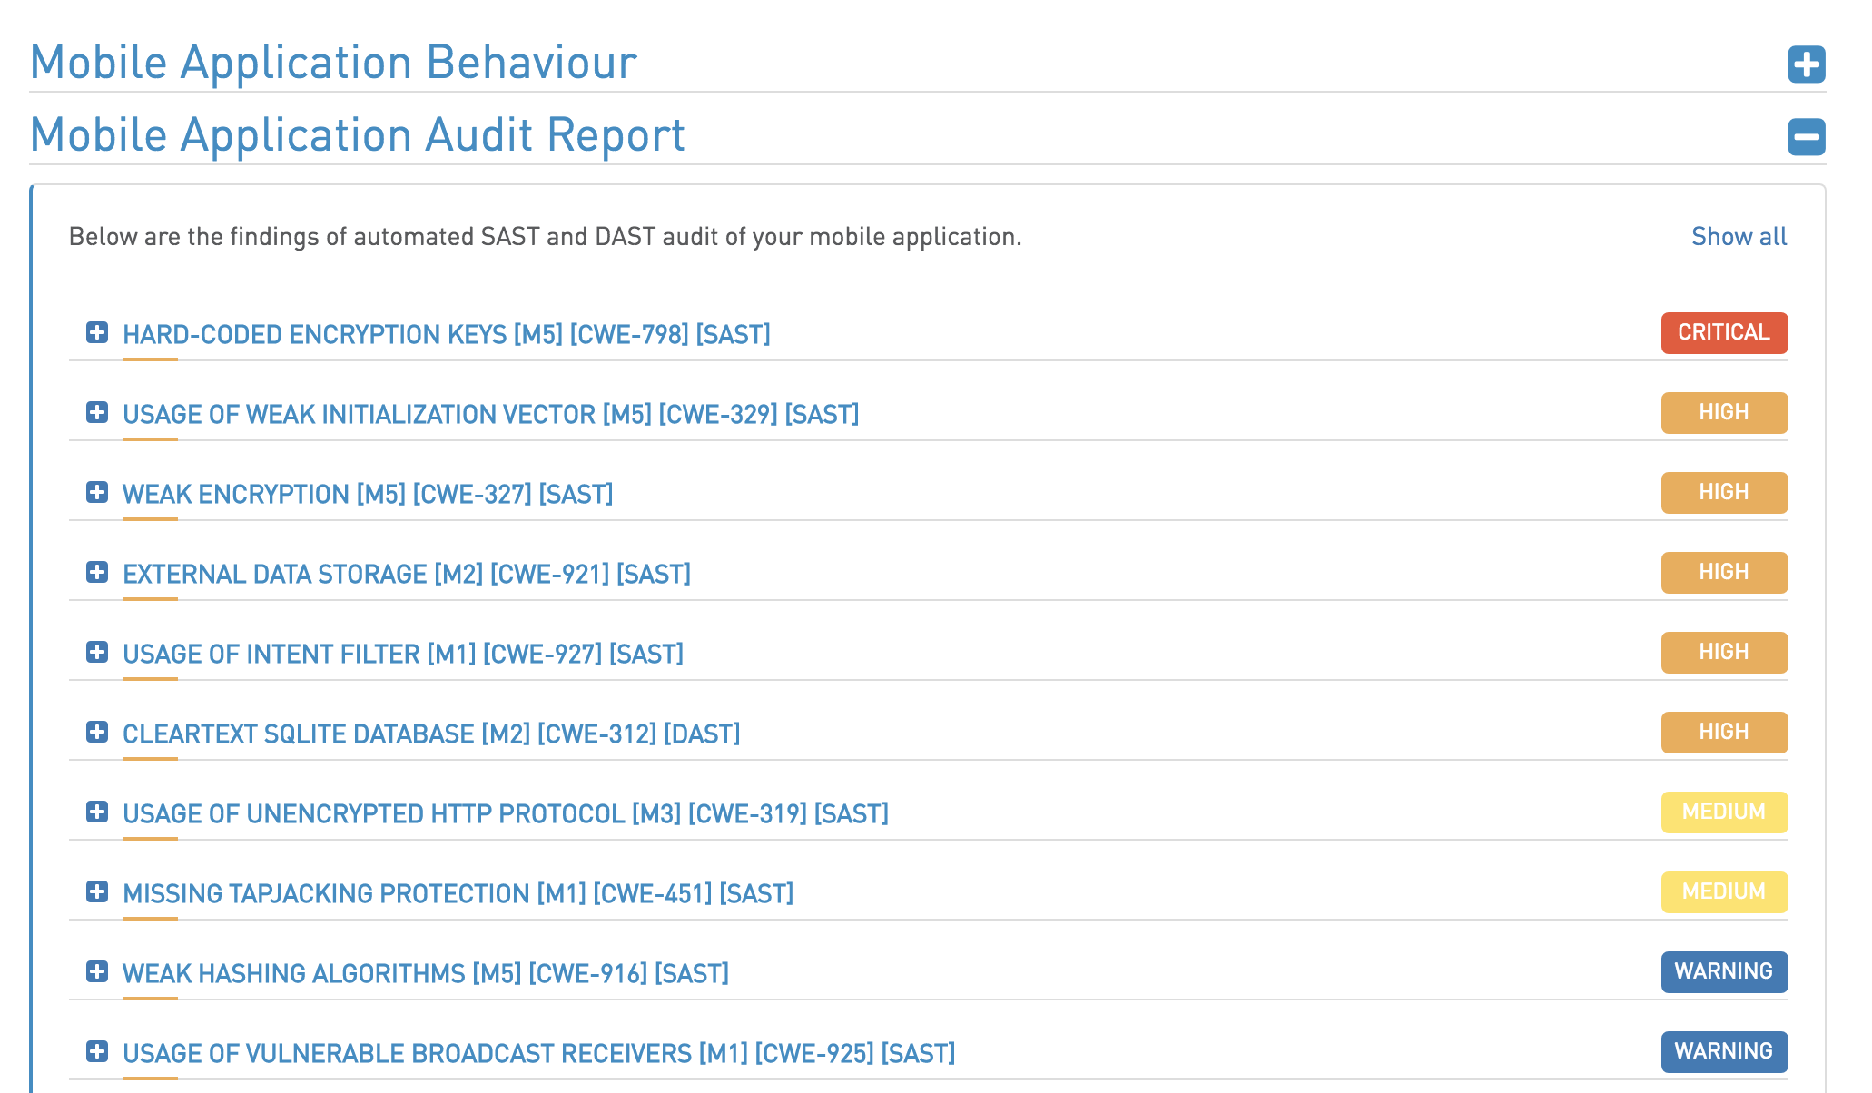Open Hard-Coded Encryption Keys CWE-798 finding title
The image size is (1872, 1093).
pos(447,334)
